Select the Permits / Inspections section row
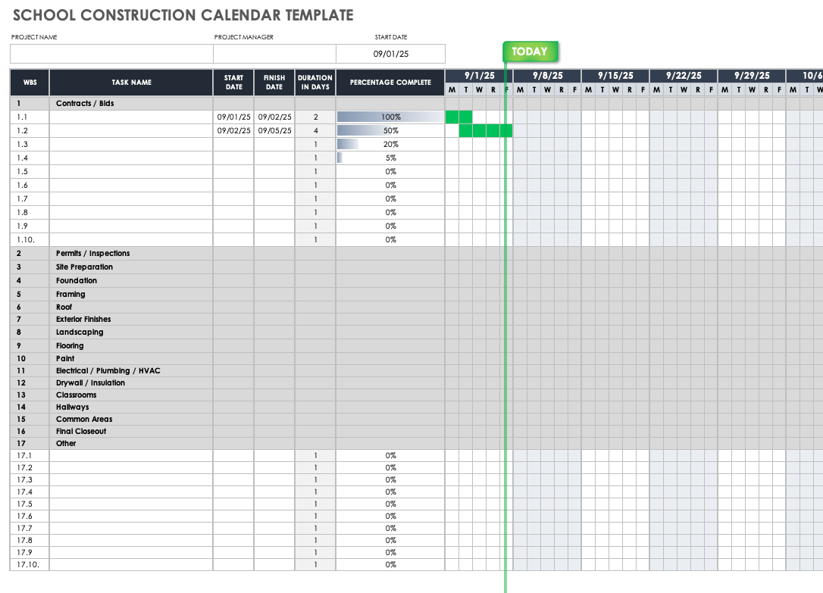This screenshot has height=593, width=823. pos(92,254)
